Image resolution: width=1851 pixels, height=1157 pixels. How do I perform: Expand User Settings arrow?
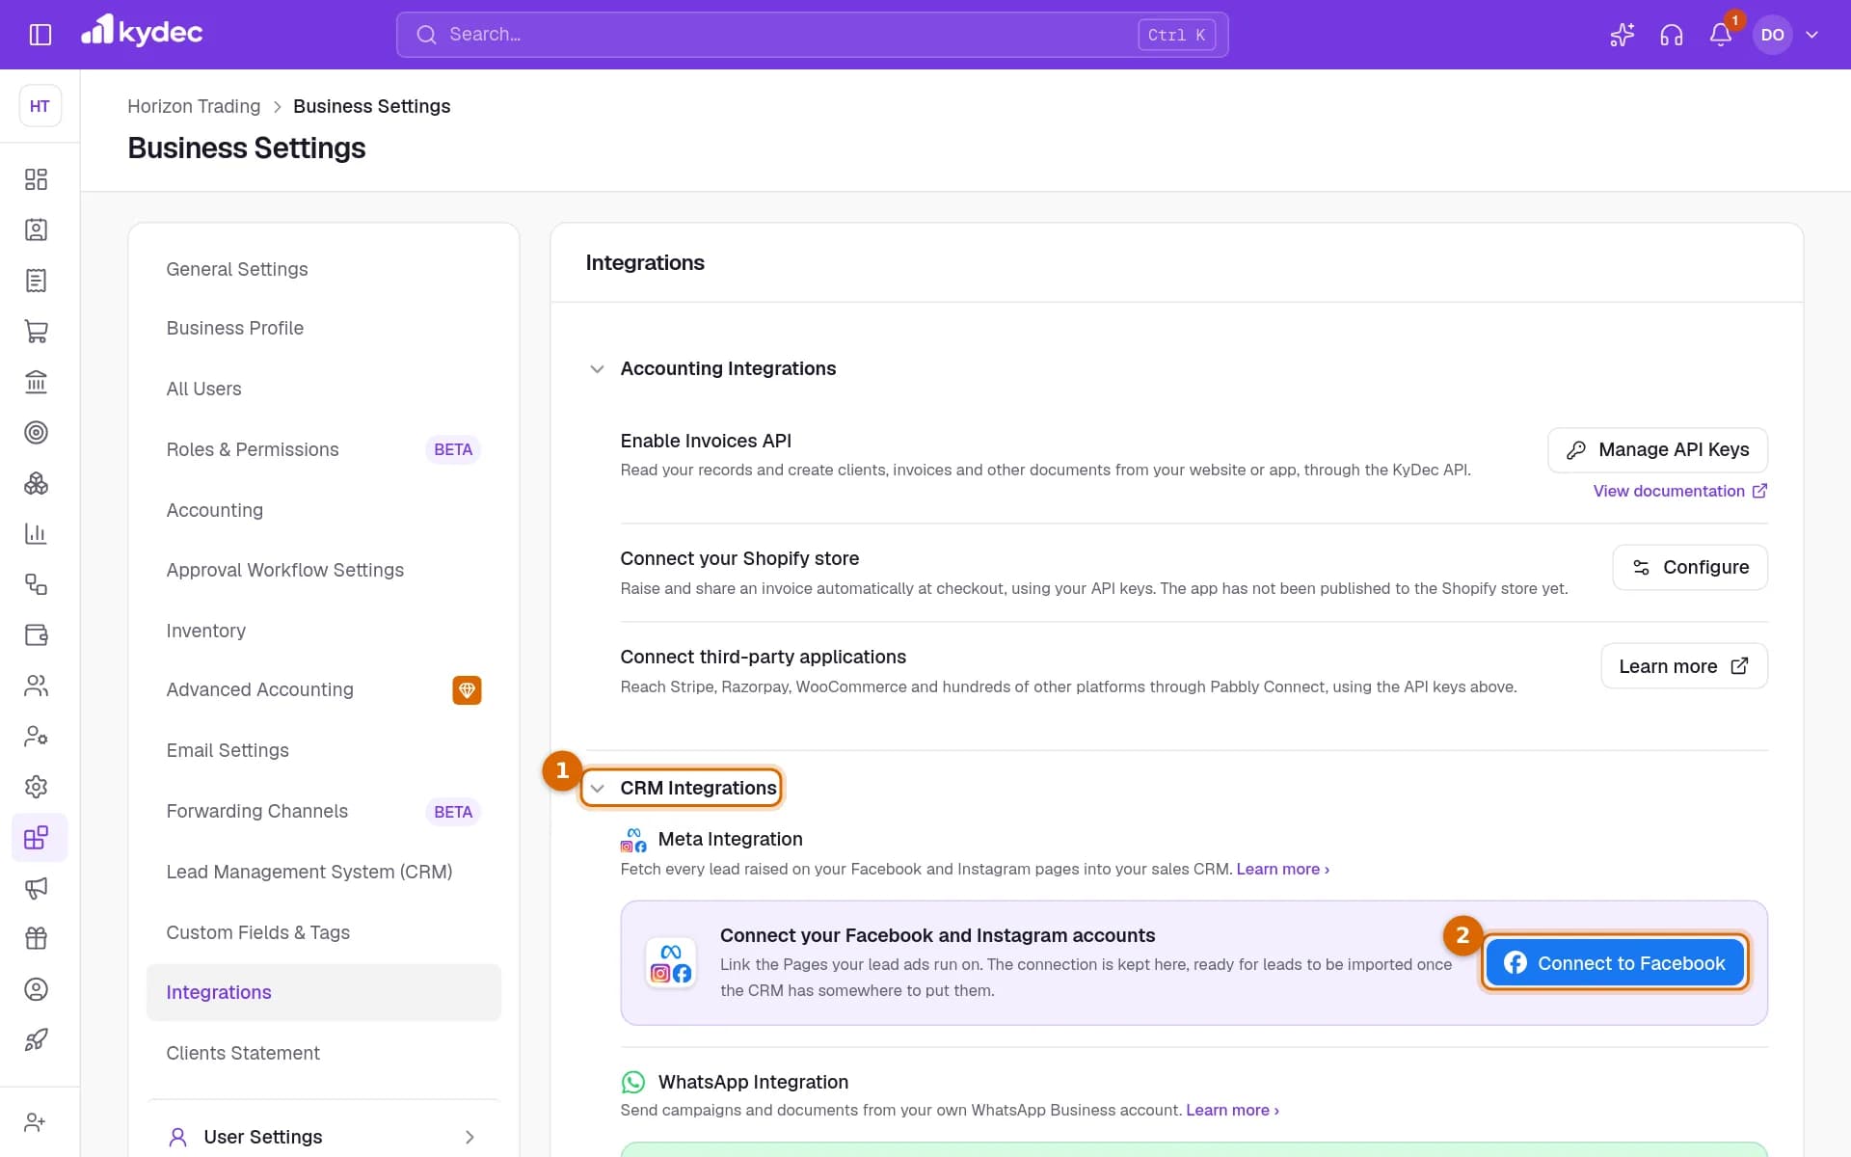point(469,1138)
